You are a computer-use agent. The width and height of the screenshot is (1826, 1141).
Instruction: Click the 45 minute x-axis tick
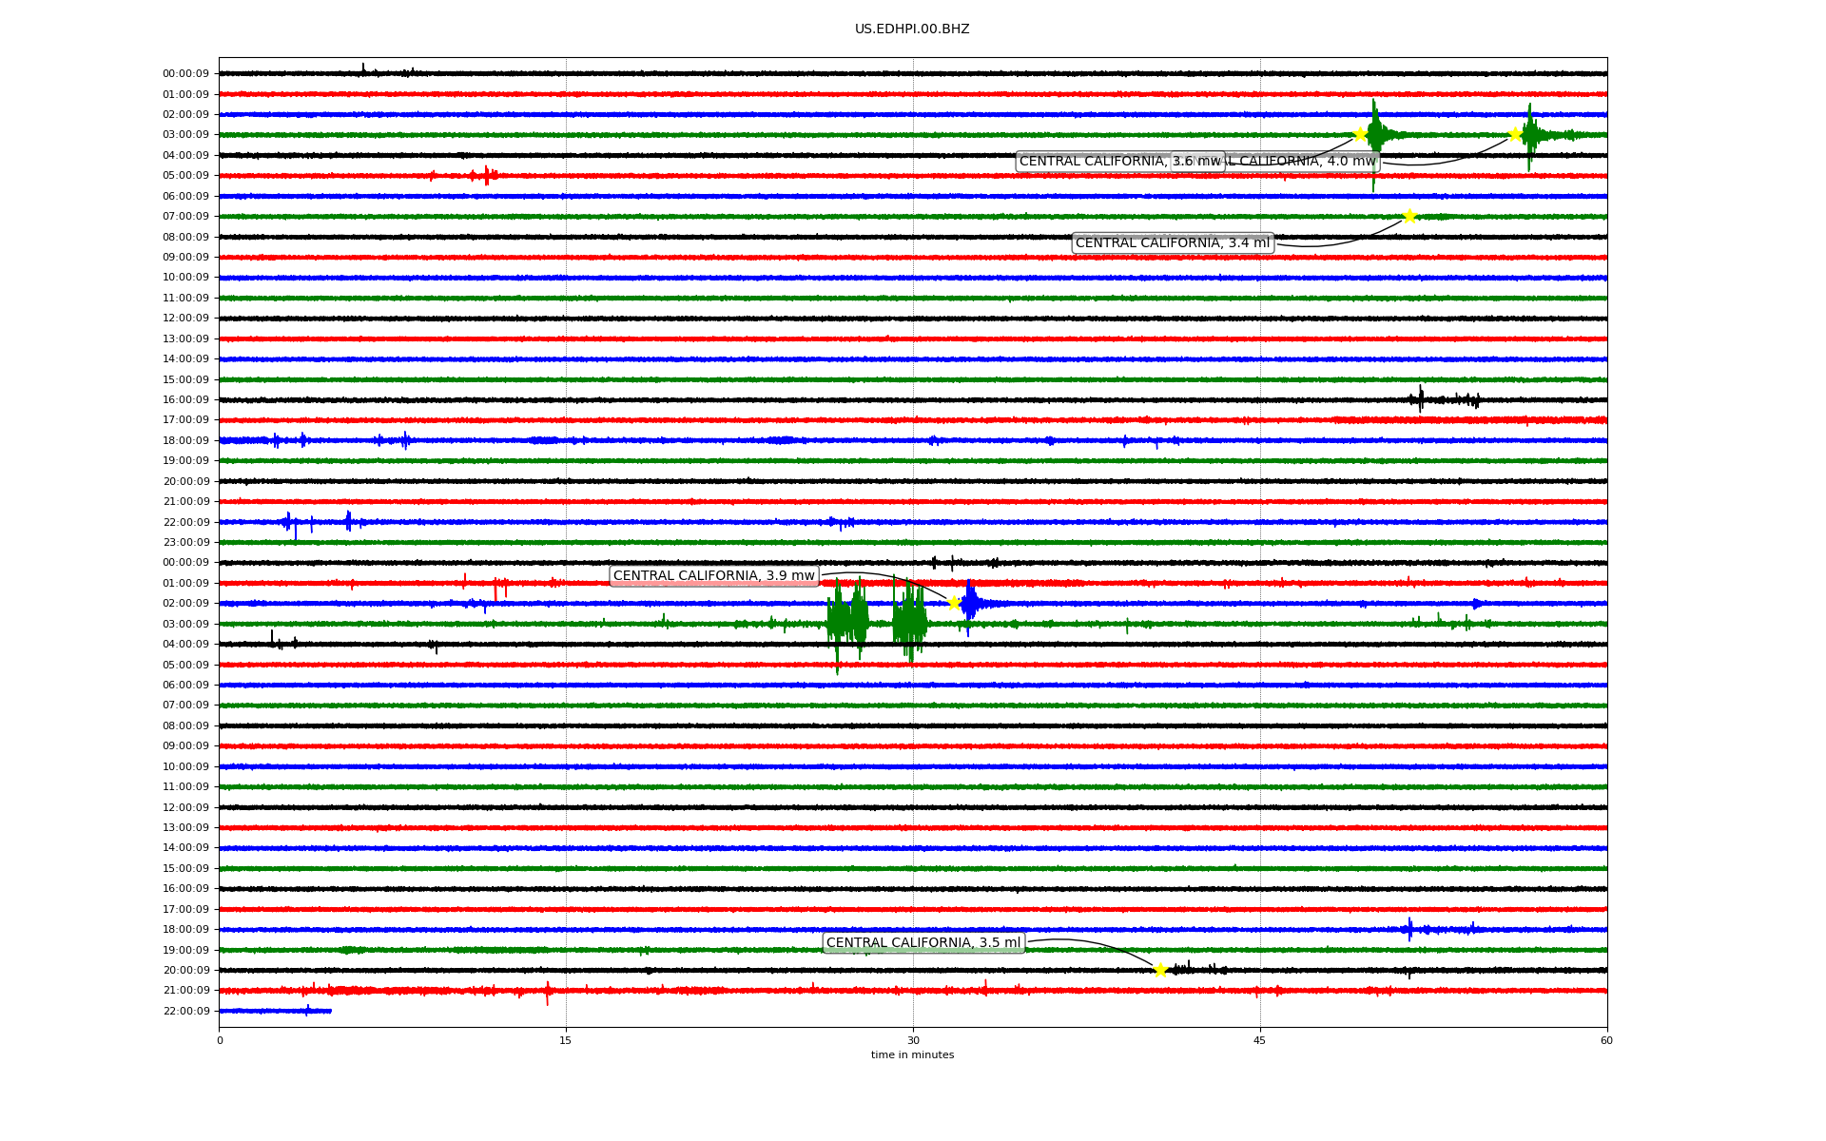1260,1040
